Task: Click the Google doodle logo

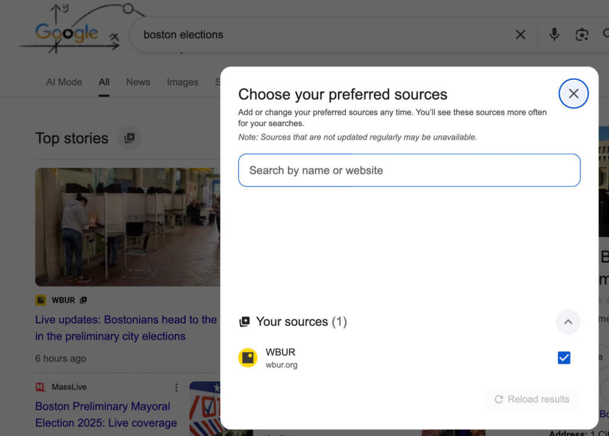Action: pos(67,33)
